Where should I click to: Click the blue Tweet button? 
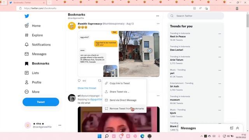pyautogui.click(x=41, y=102)
